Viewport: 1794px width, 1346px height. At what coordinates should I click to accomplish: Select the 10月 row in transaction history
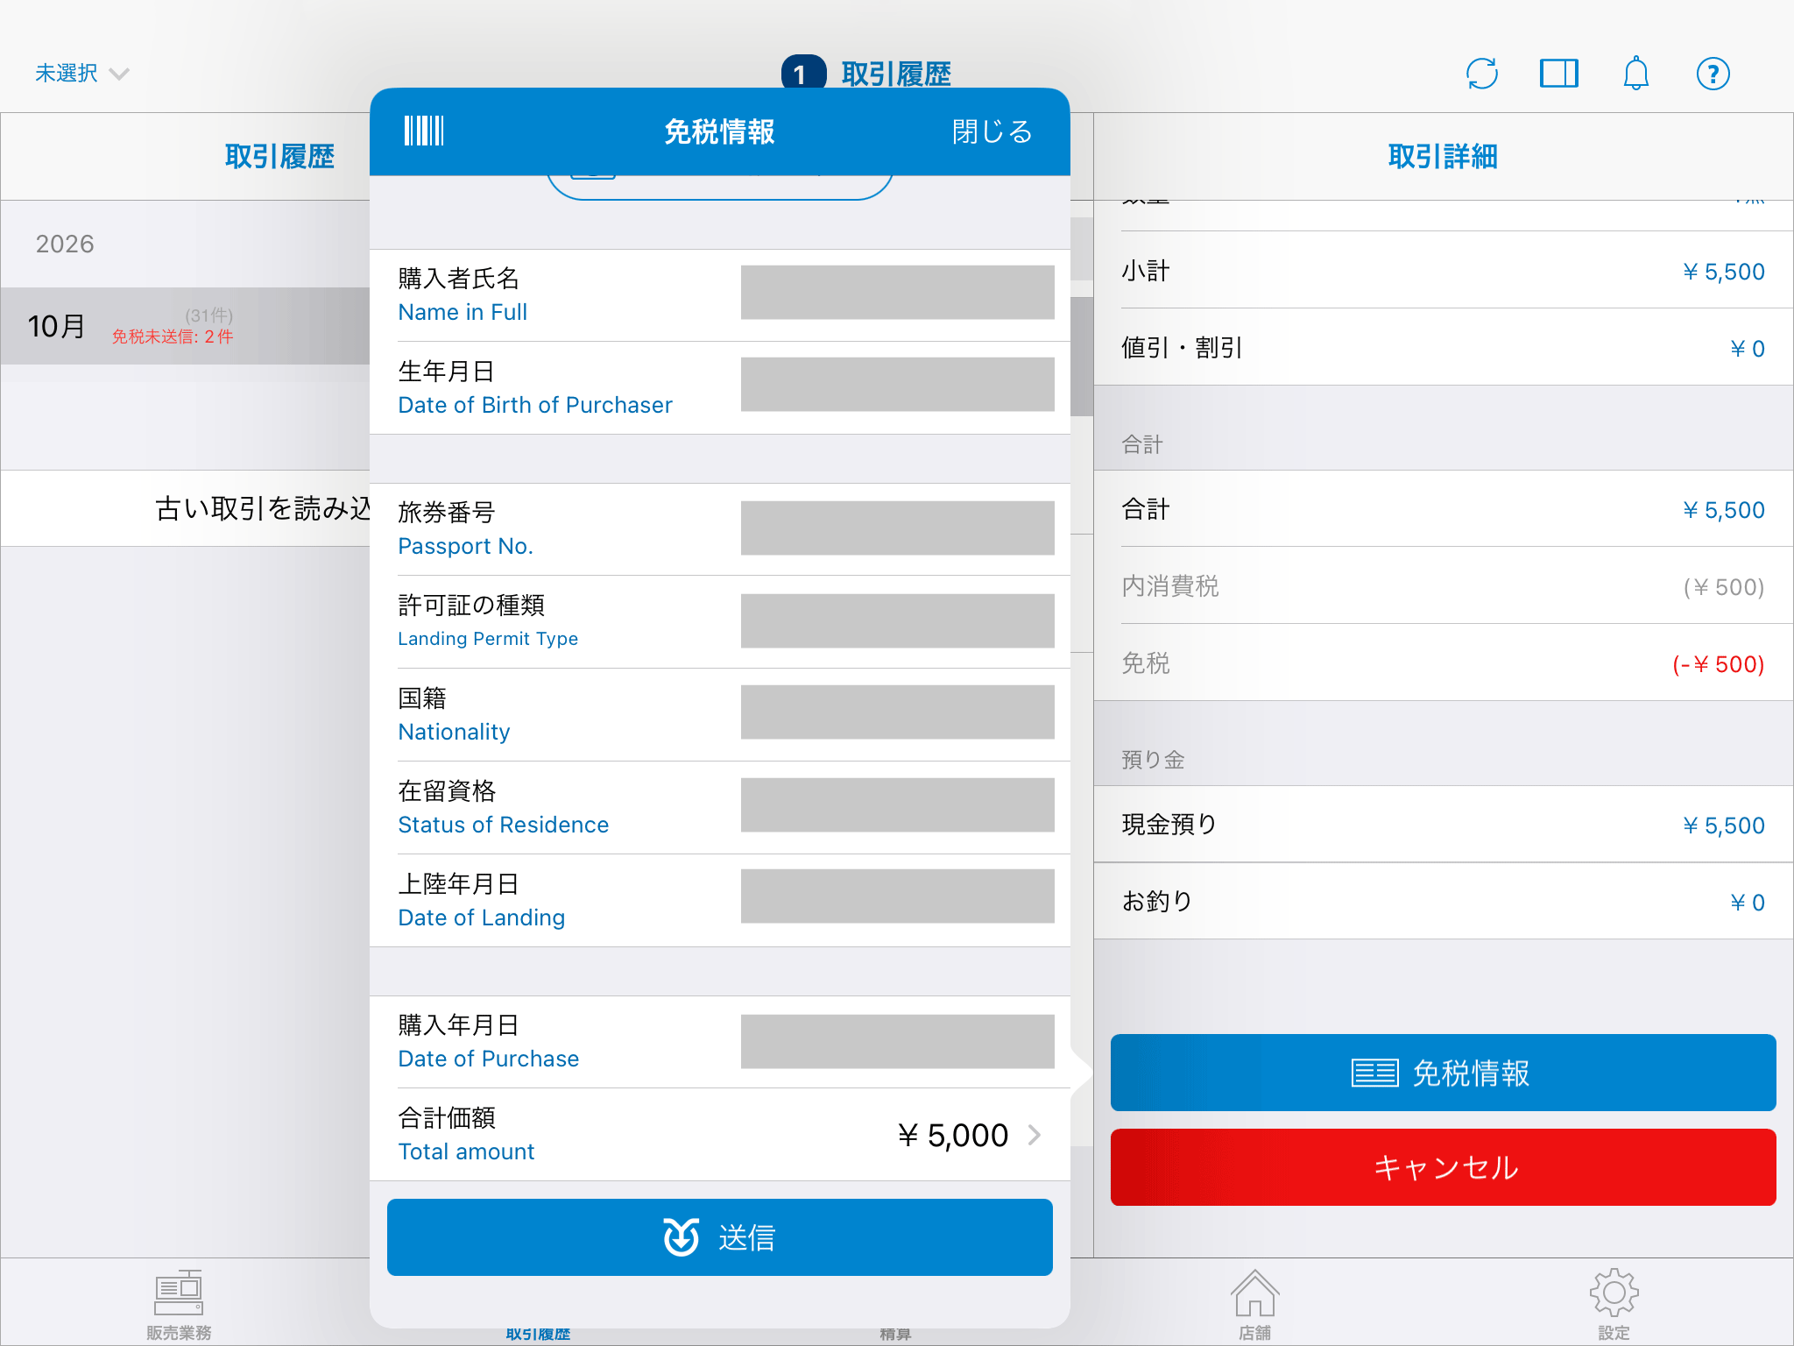tap(185, 326)
